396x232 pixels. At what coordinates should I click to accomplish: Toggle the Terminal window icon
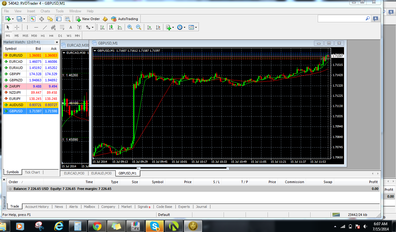tap(59, 19)
